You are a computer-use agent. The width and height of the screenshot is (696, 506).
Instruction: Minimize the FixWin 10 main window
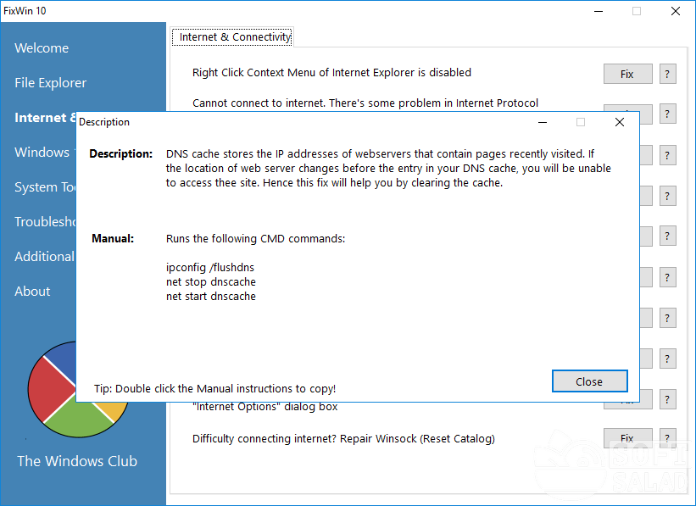pyautogui.click(x=599, y=11)
